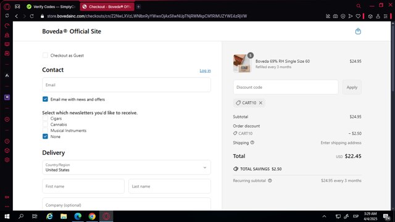Open the ad blocker shield icon
395x222 pixels.
[343, 16]
